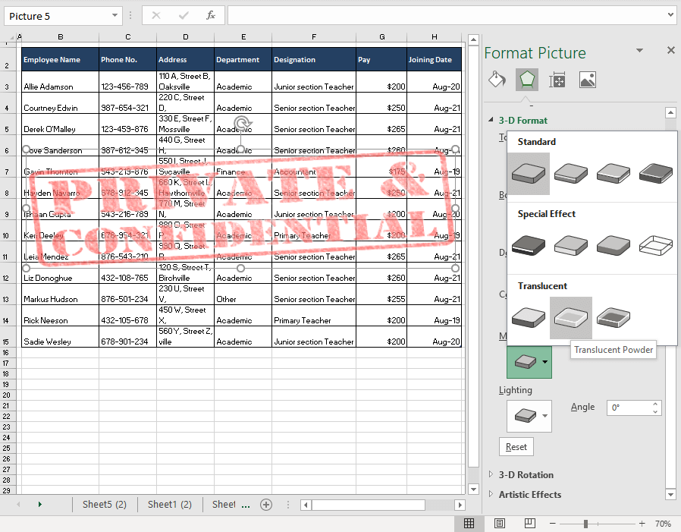
Task: Click the Insert Function fx icon
Action: 210,14
